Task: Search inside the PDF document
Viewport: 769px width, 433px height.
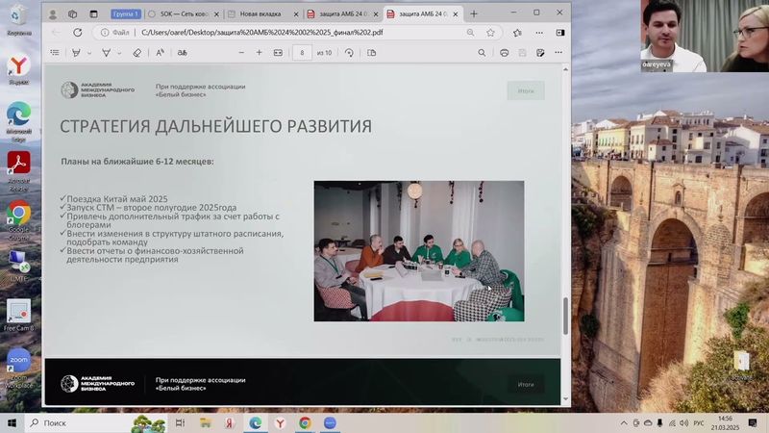Action: tap(482, 53)
